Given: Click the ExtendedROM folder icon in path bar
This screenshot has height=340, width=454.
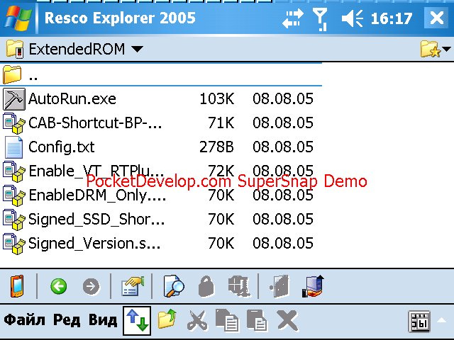Looking at the screenshot, I should point(15,49).
